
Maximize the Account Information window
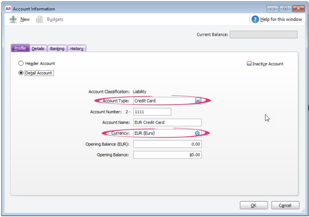pyautogui.click(x=285, y=9)
